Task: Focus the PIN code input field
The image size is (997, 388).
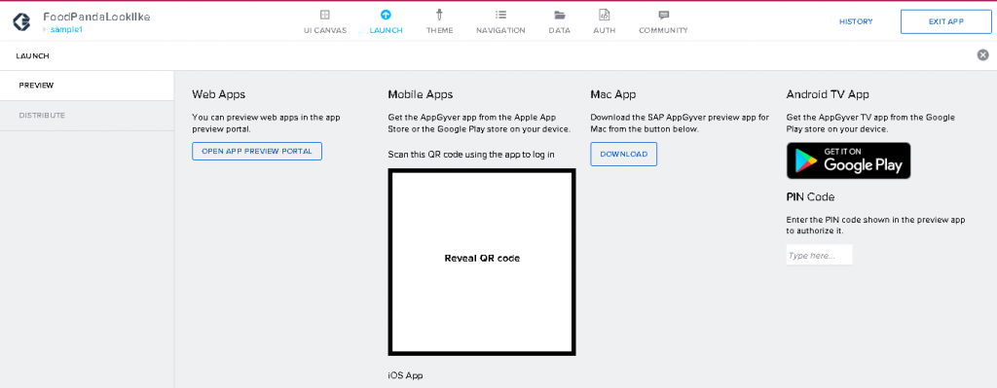Action: (819, 256)
